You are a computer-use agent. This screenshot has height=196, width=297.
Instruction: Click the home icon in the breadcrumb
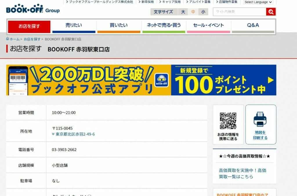click(x=8, y=39)
